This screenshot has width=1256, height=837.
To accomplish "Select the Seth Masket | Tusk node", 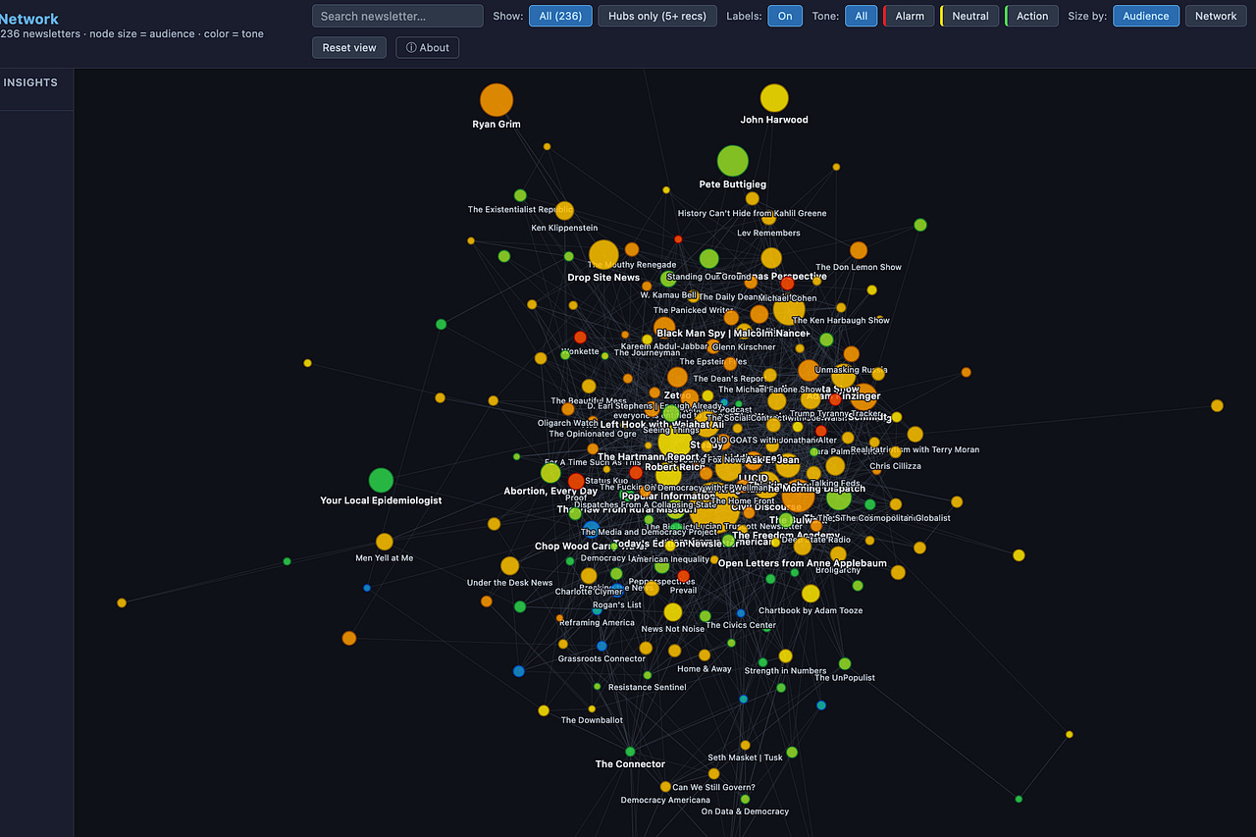I will coord(745,745).
